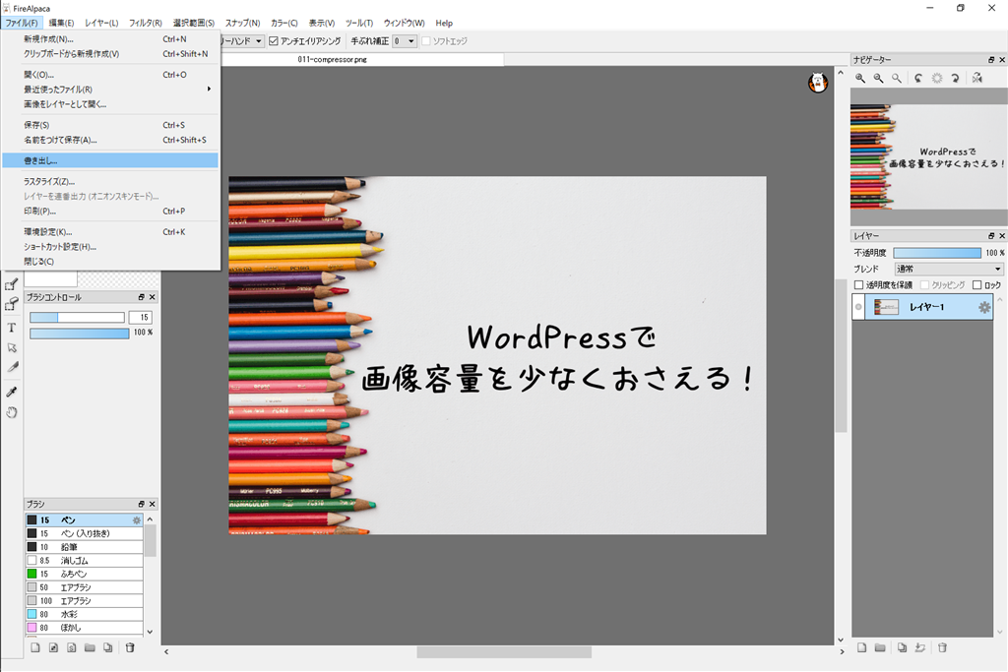Toggle visibility of レイヤー1
Screen dimensions: 1008x672
[x=858, y=307]
